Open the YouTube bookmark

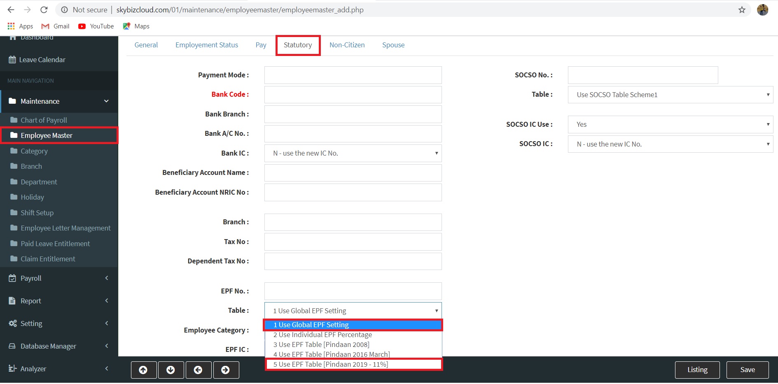(96, 26)
